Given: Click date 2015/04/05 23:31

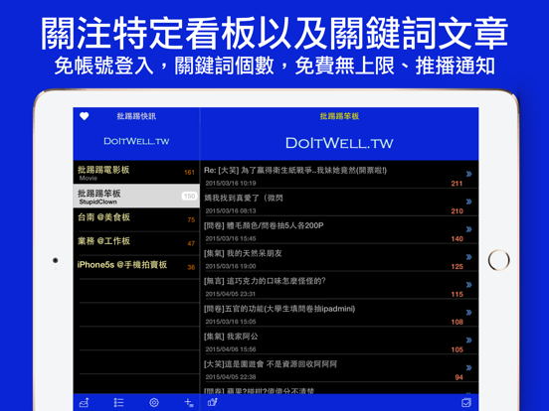Looking at the screenshot, I should point(231,294).
